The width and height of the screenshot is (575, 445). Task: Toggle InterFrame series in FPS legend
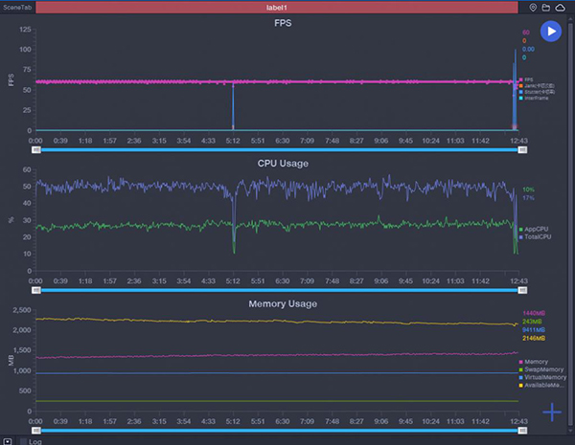pos(532,98)
